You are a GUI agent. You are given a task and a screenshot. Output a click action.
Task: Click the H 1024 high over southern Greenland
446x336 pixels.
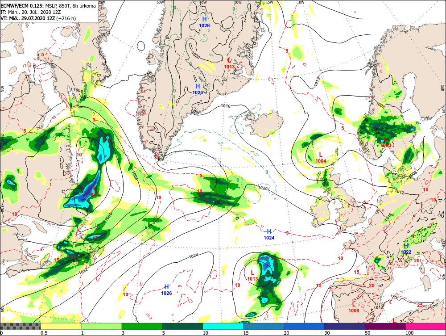[x=198, y=89]
